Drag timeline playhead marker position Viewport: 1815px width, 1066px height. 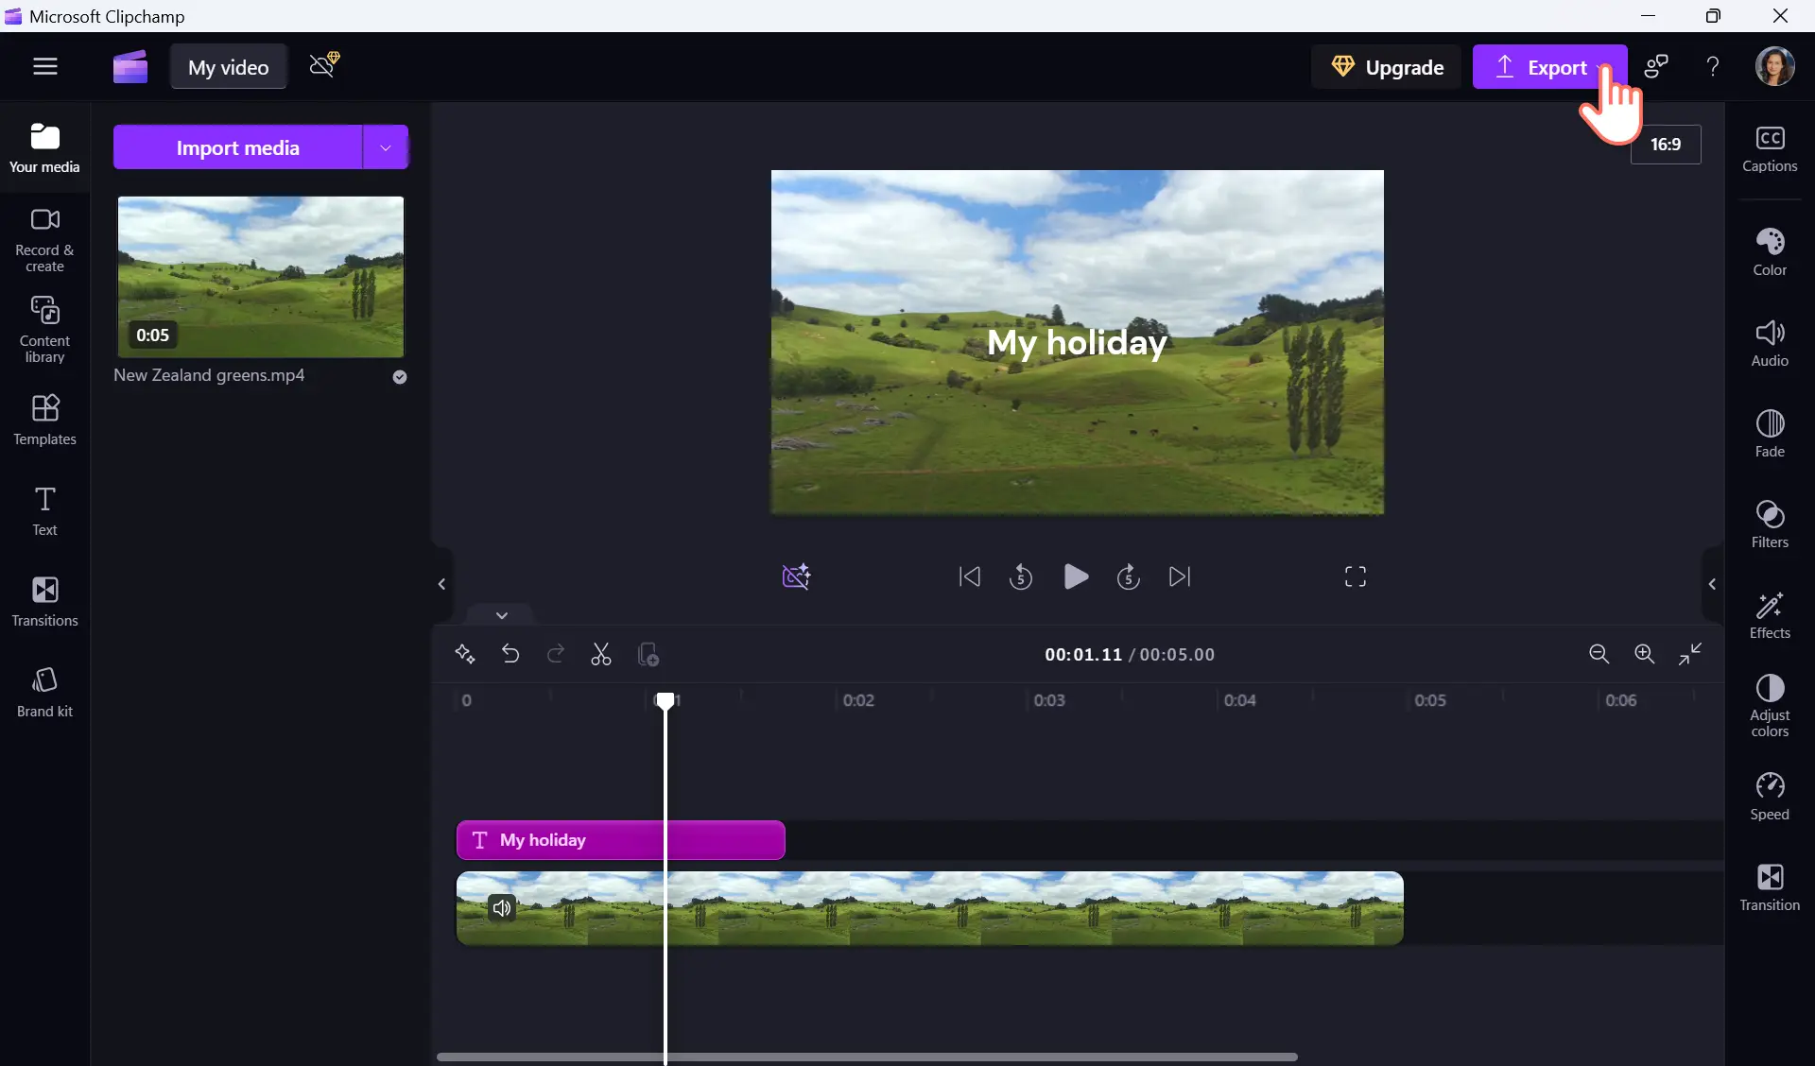666,700
